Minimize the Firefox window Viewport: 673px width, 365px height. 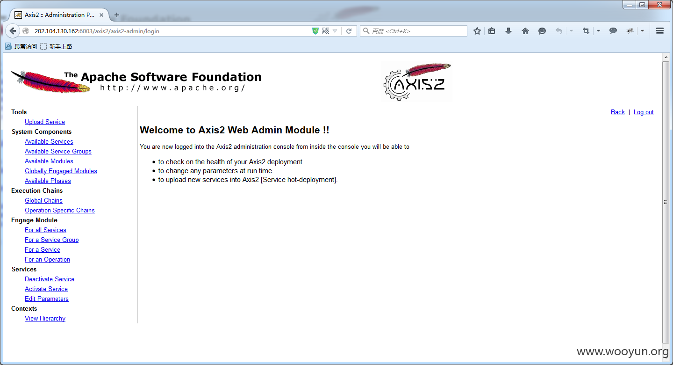630,5
